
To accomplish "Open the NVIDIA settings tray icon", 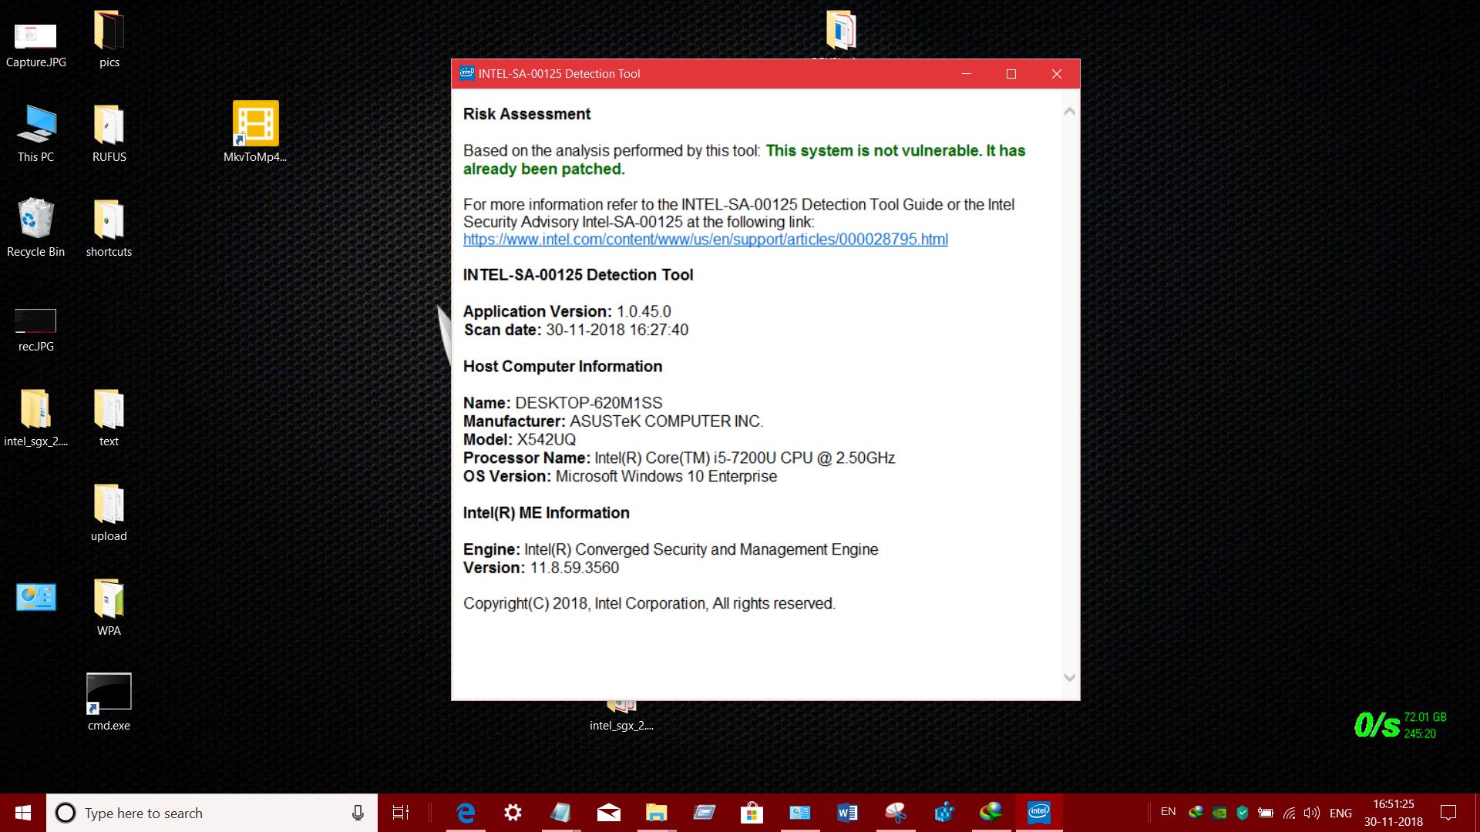I will point(1219,813).
